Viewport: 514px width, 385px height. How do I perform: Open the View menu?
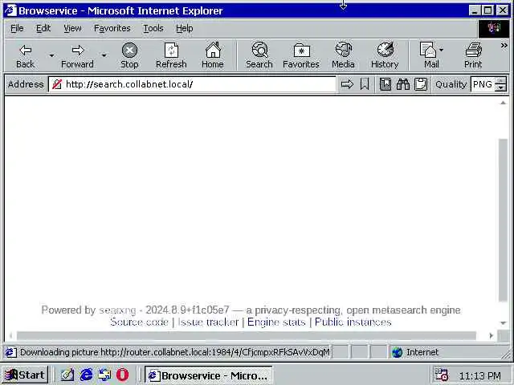(72, 29)
